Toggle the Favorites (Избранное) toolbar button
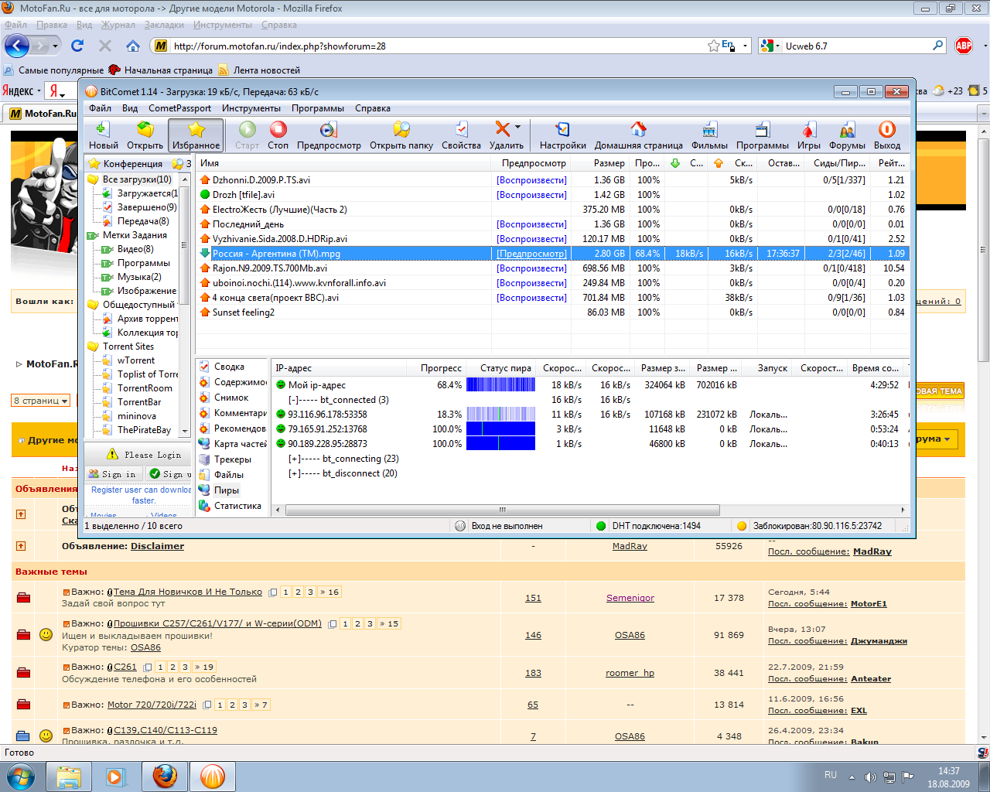This screenshot has height=792, width=990. coord(196,135)
